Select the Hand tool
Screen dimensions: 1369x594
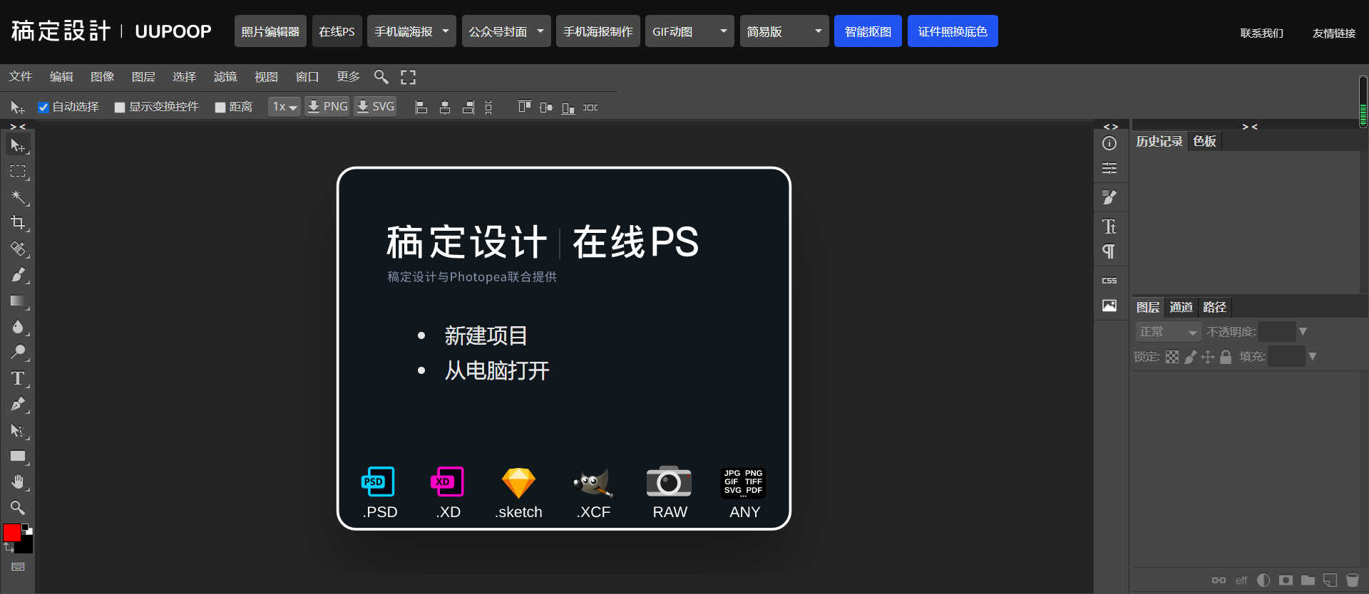click(x=18, y=482)
